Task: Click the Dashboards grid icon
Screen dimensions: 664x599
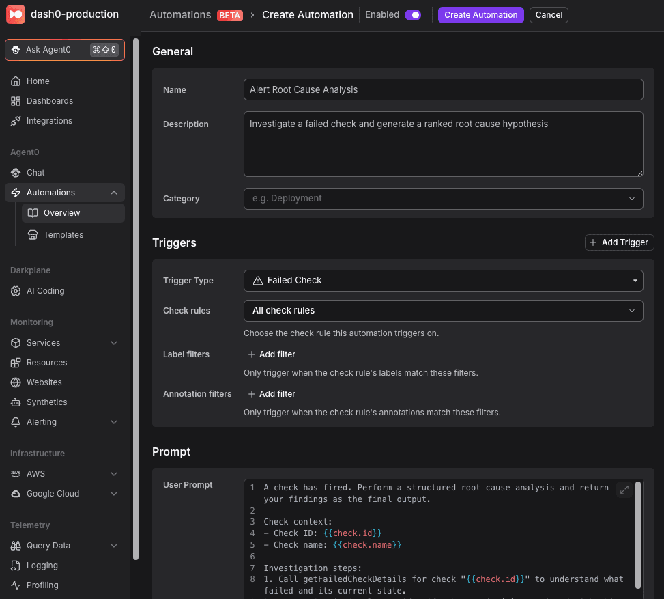Action: [x=16, y=101]
